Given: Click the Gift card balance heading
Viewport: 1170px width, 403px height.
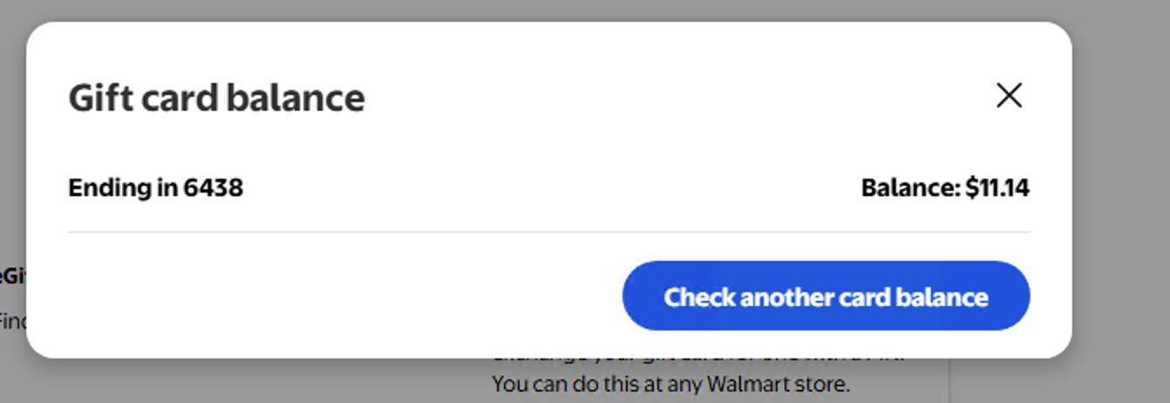Looking at the screenshot, I should pos(216,98).
